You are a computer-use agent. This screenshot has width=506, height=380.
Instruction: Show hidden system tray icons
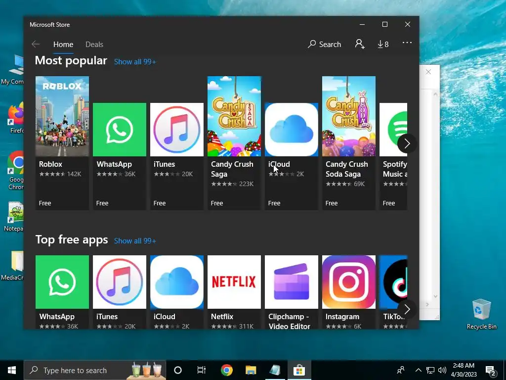(x=418, y=370)
